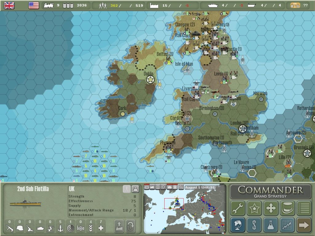Click the Isle of Man airfield marker

click(188, 70)
